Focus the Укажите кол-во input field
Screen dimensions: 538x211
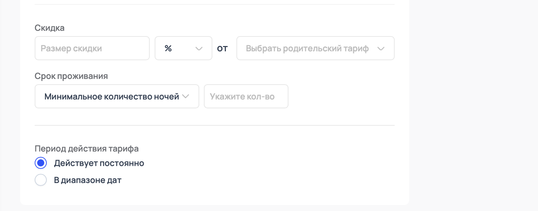click(x=246, y=96)
